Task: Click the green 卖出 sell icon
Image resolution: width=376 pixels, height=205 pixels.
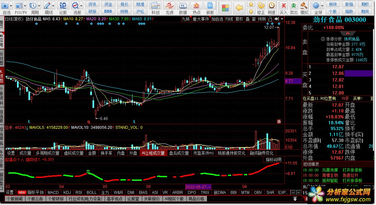Action: click(294, 6)
